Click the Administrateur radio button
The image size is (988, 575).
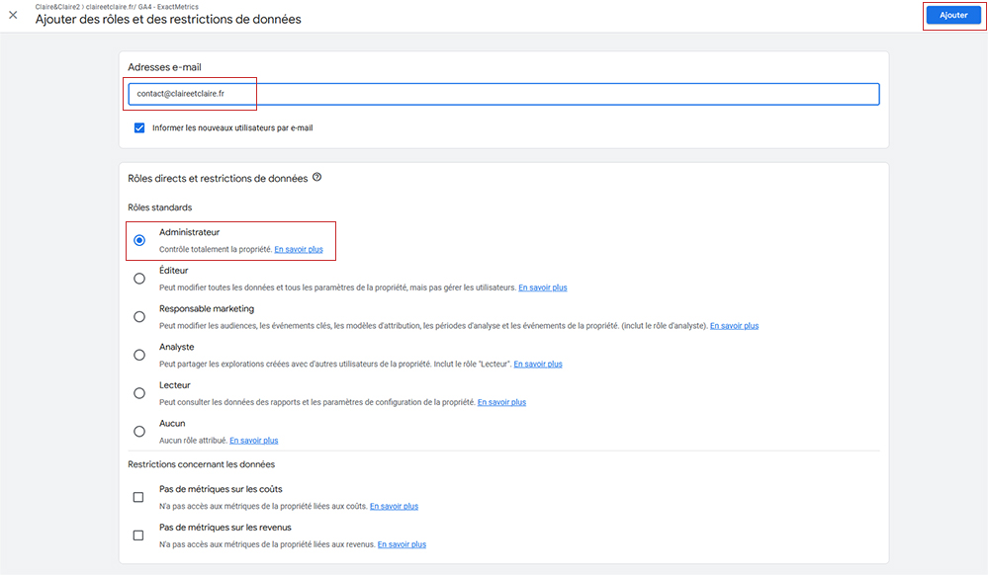pyautogui.click(x=138, y=239)
